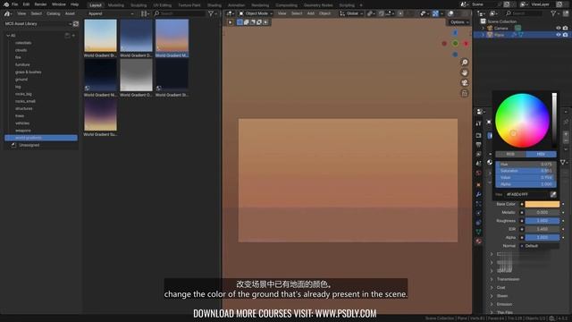The width and height of the screenshot is (572, 322).
Task: Click the green Y axis gizmo ball
Action: (x=455, y=44)
